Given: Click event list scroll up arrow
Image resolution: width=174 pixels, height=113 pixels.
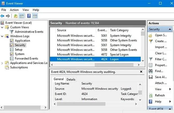Looking at the screenshot, I should point(143,30).
